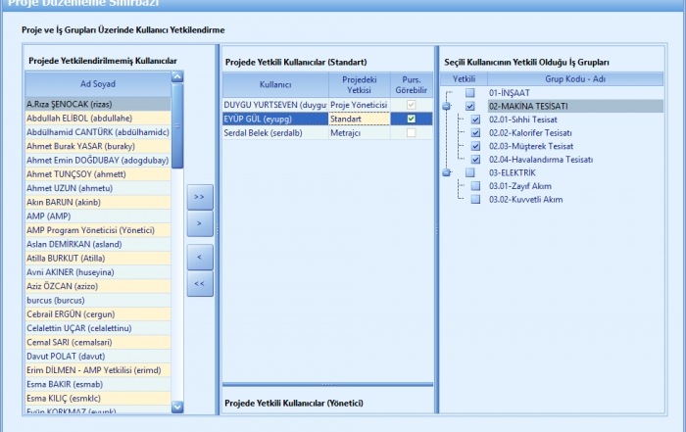Click the add all users (>>) button
Viewport: 686px width, 432px height.
pyautogui.click(x=200, y=196)
